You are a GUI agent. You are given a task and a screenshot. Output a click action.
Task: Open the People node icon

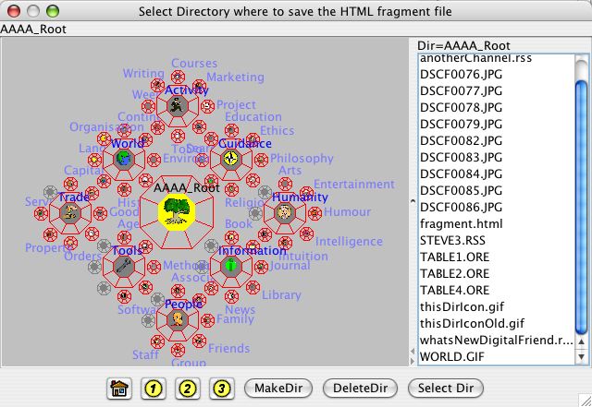178,319
